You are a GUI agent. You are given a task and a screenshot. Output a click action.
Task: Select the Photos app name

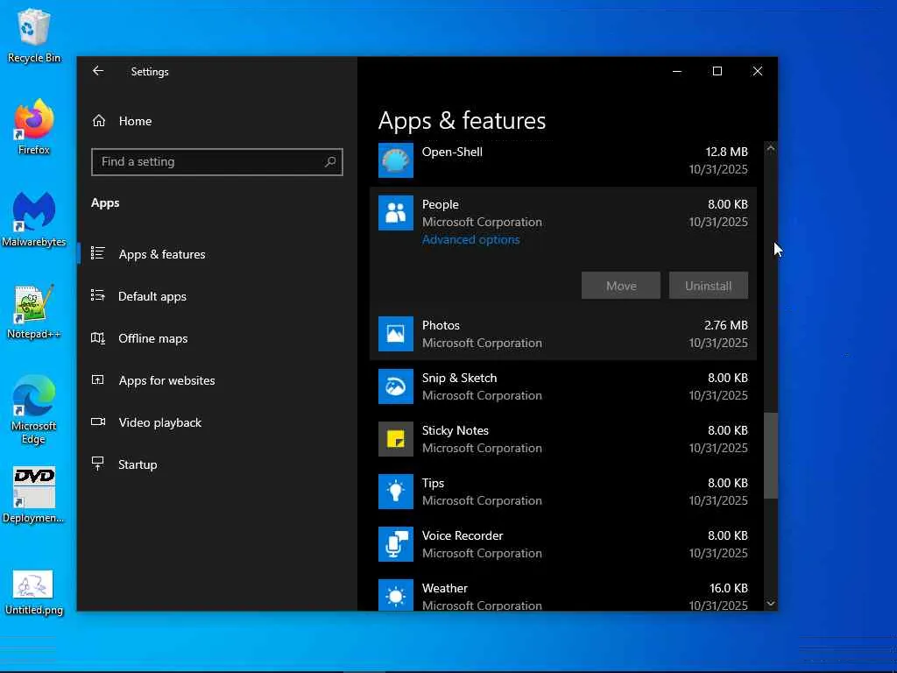click(x=441, y=325)
